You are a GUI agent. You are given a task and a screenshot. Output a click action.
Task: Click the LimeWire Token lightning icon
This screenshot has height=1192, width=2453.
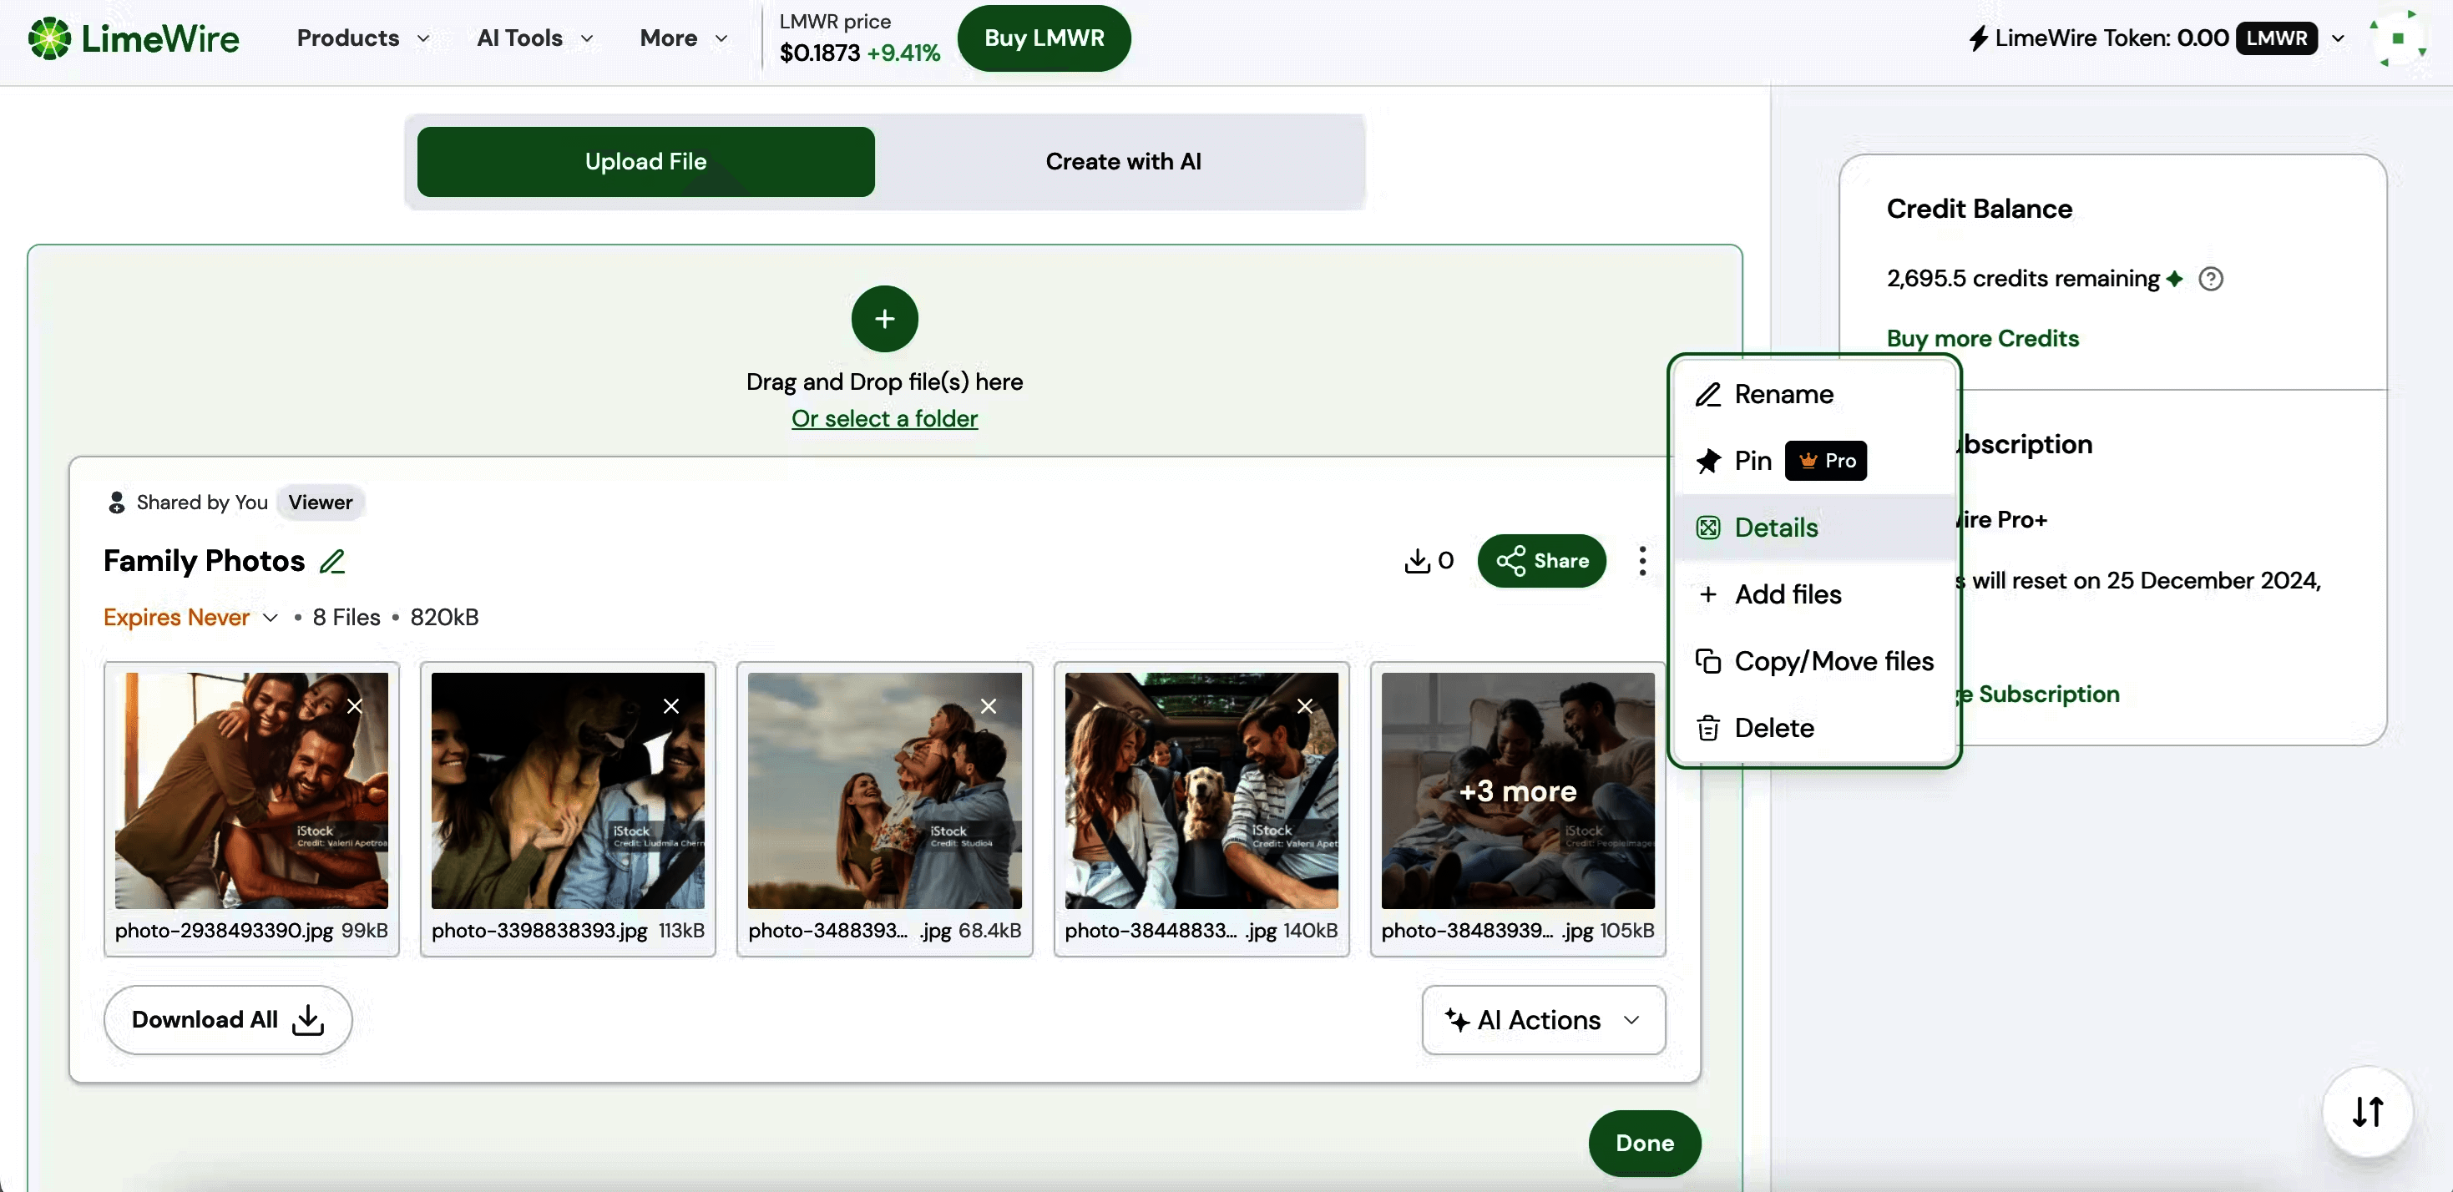pos(1979,38)
